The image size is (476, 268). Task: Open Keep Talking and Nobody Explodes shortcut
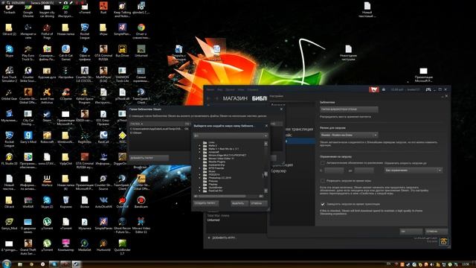pyautogui.click(x=122, y=10)
